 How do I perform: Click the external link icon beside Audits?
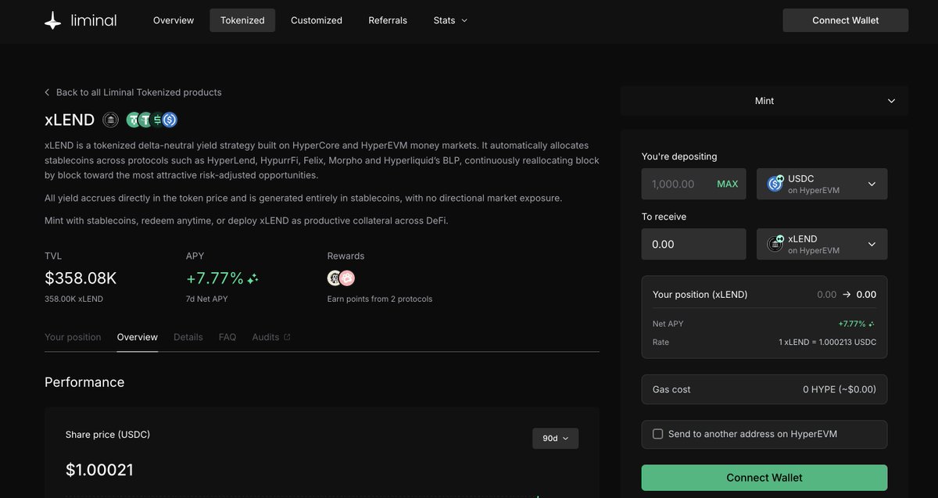[287, 337]
